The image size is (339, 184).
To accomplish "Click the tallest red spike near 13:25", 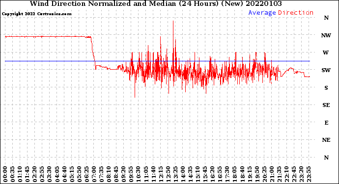I will (x=173, y=41).
